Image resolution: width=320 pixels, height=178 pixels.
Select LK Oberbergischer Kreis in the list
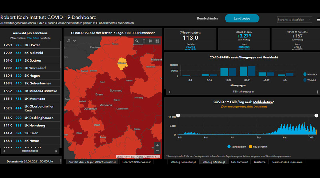(30, 108)
